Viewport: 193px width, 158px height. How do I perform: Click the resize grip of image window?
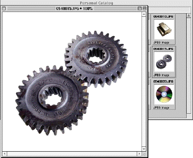coord(144,154)
